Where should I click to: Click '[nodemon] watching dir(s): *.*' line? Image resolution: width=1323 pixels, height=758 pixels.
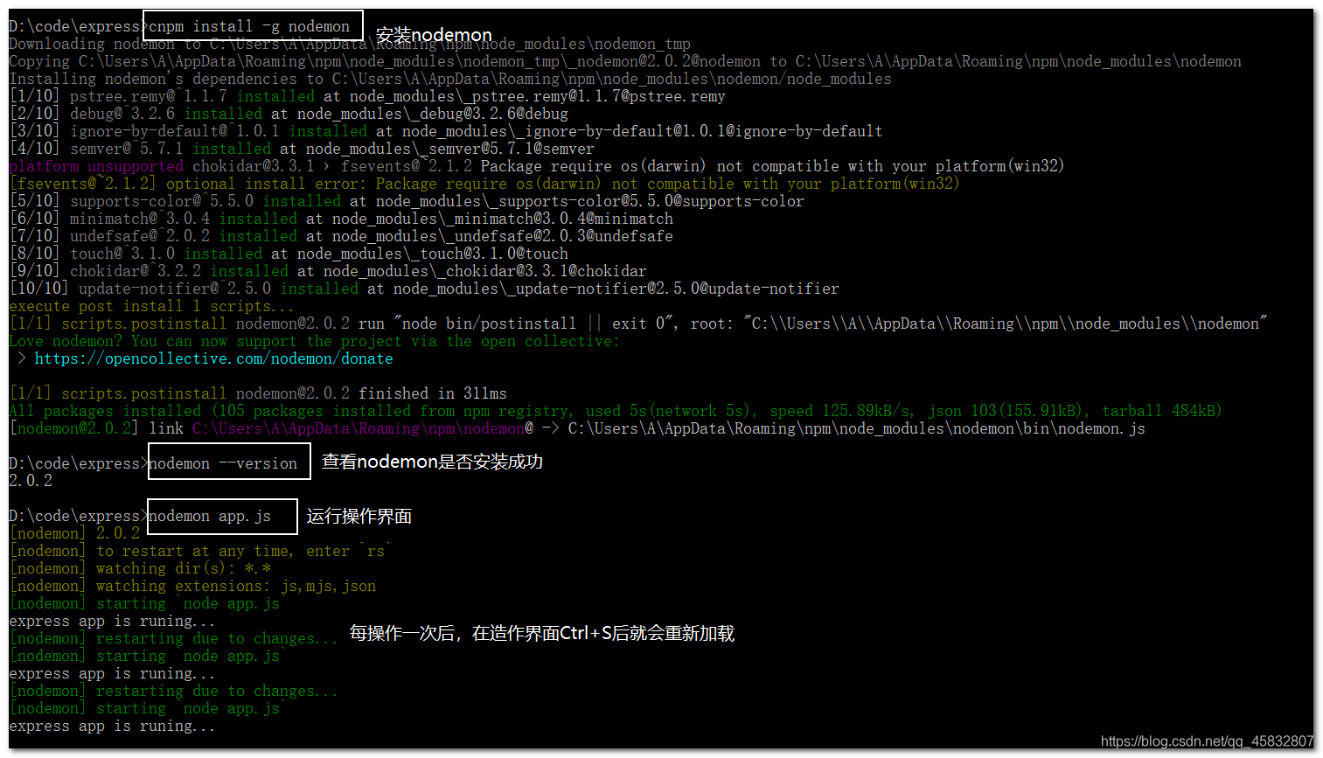140,568
